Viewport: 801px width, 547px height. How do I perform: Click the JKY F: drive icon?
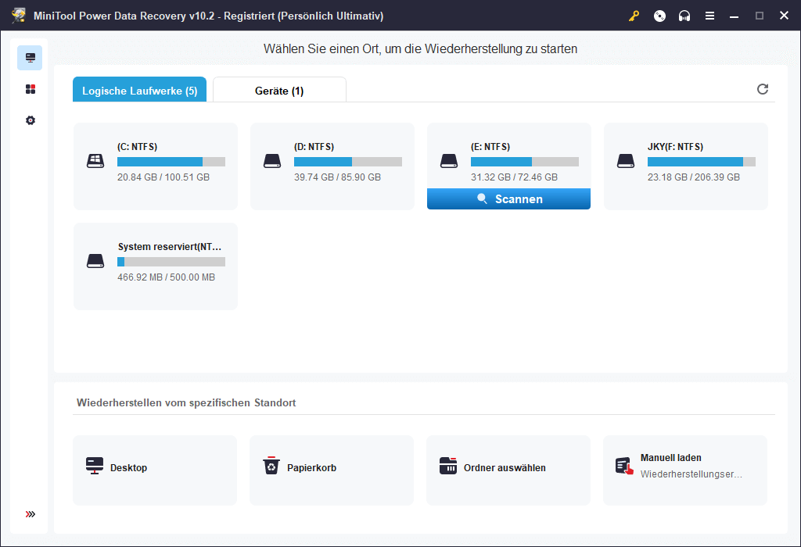pos(626,161)
